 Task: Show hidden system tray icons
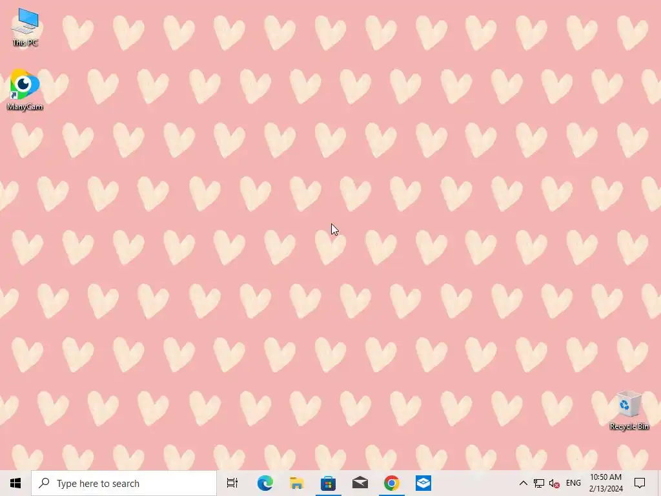523,483
